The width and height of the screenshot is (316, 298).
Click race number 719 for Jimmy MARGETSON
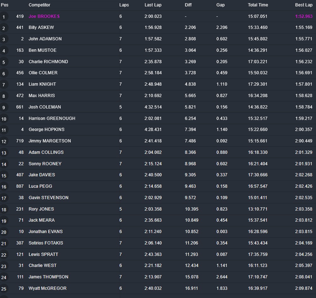click(20, 141)
